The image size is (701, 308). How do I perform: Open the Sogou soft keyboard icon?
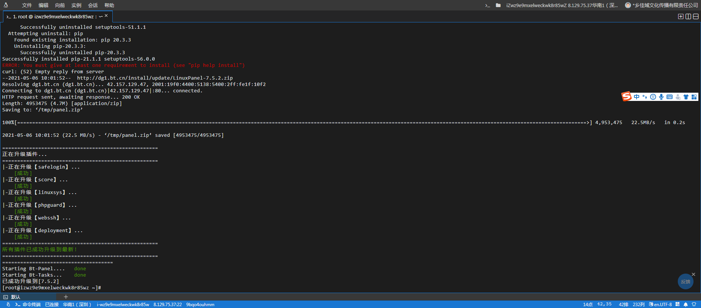670,97
